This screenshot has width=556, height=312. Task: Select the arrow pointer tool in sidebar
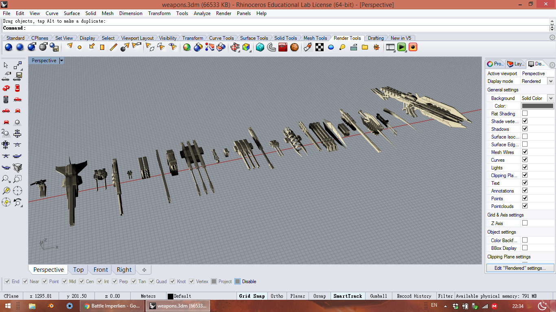pyautogui.click(x=6, y=65)
